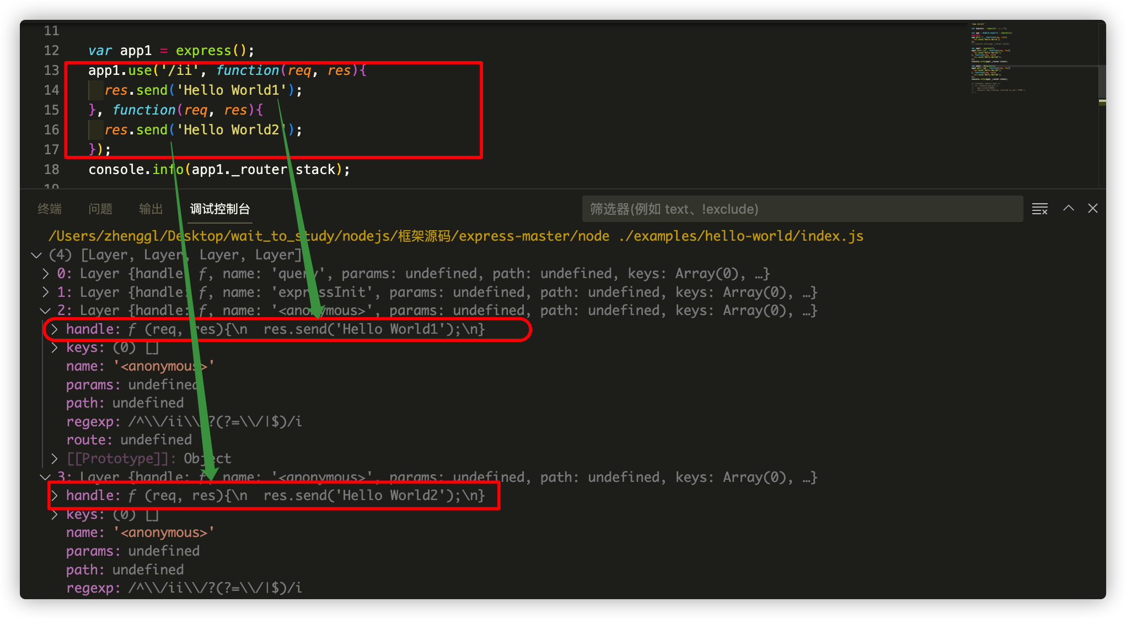
Task: Maximize panel size with the up chevron
Action: point(1068,208)
